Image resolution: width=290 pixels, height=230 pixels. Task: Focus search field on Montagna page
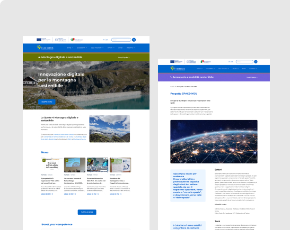click(121, 40)
